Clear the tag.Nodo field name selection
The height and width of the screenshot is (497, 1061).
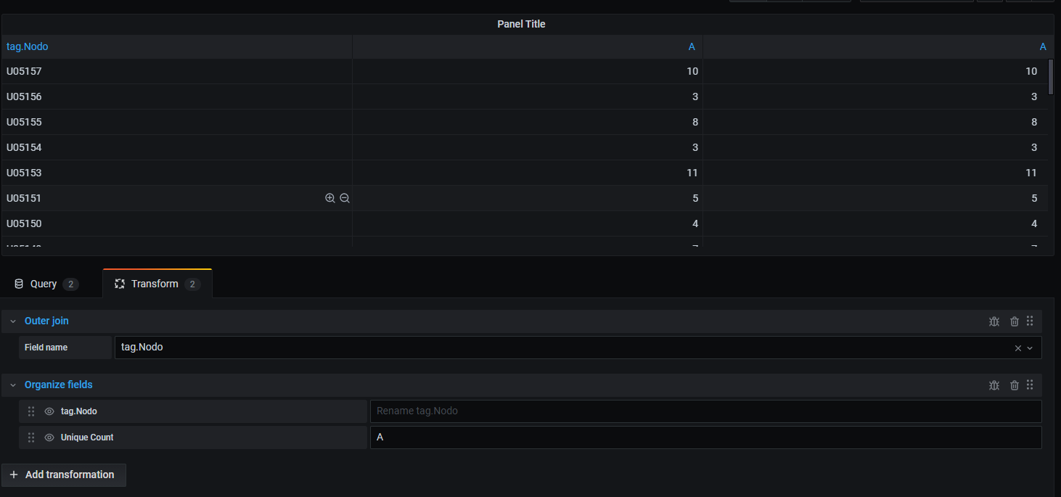[x=1017, y=348]
